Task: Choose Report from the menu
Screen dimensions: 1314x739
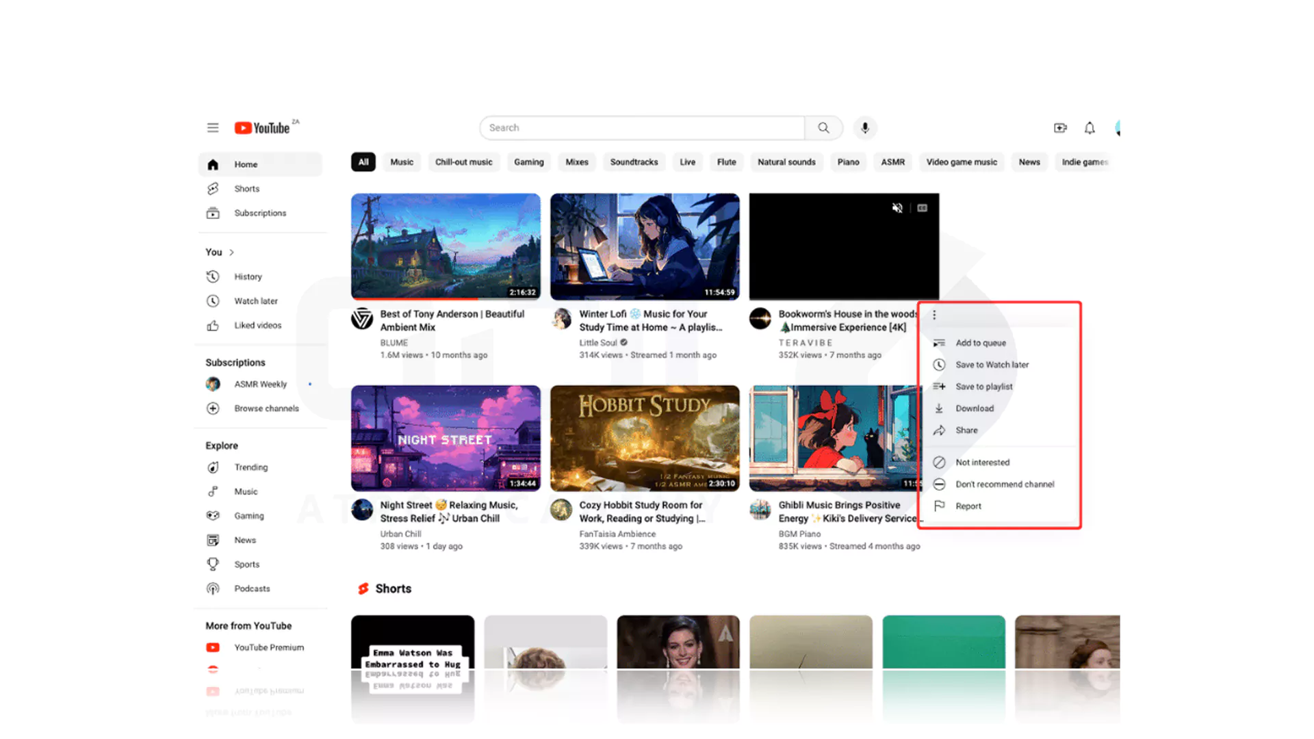Action: [x=1000, y=506]
